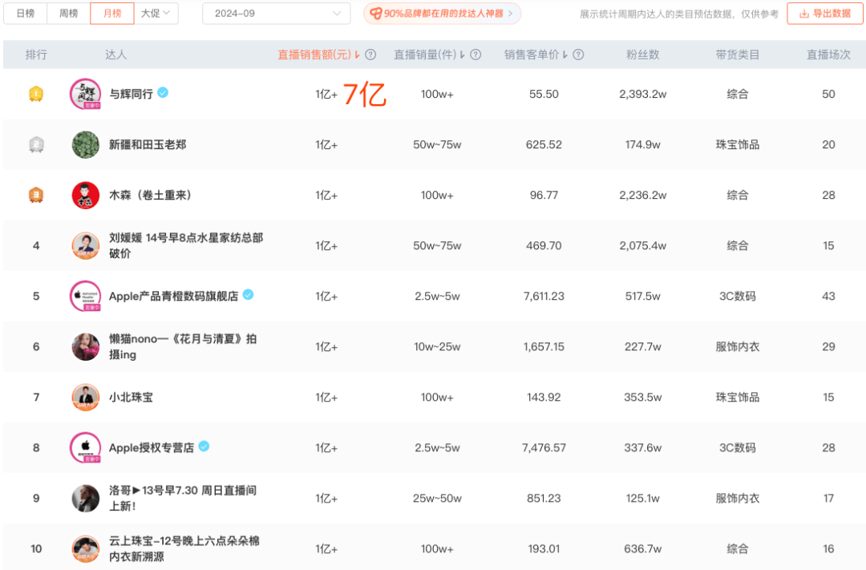Open 懒猫nono avatar image
Screen dimensions: 866x570
pyautogui.click(x=86, y=347)
